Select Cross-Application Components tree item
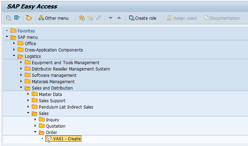 click(x=53, y=50)
